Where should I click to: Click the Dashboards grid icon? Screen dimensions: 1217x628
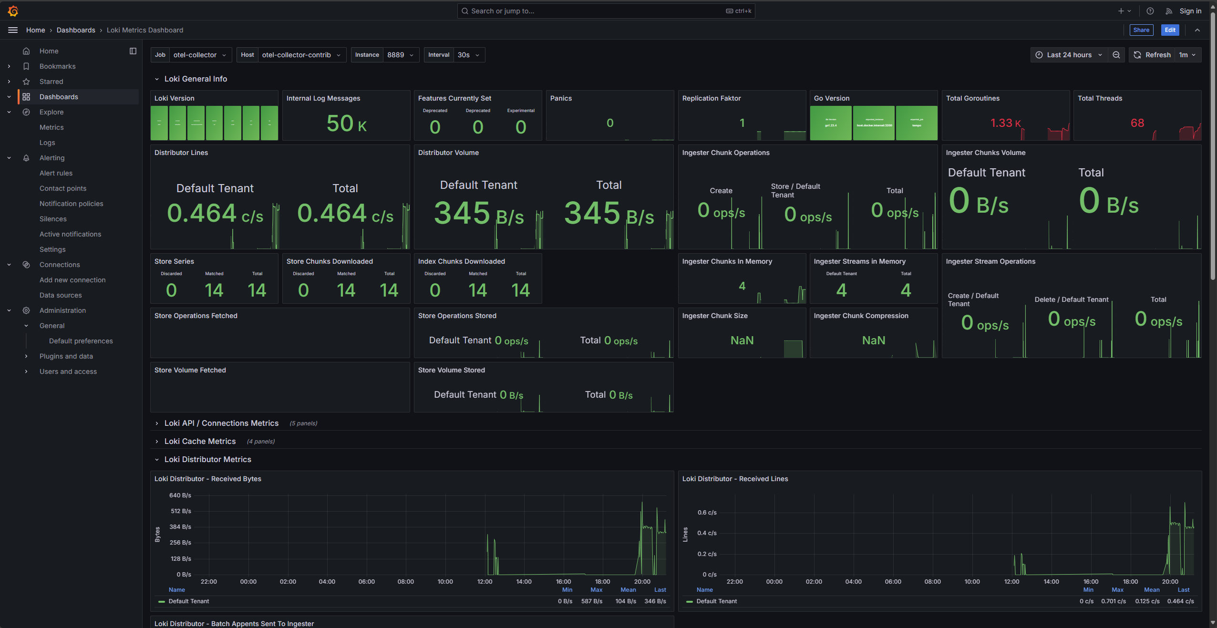point(26,97)
